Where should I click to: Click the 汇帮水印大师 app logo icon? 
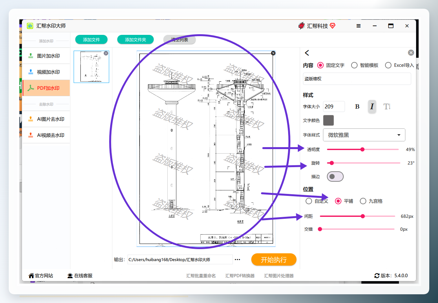[30, 26]
